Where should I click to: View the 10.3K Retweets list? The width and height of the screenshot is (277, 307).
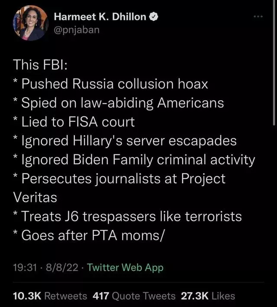[x=50, y=296]
